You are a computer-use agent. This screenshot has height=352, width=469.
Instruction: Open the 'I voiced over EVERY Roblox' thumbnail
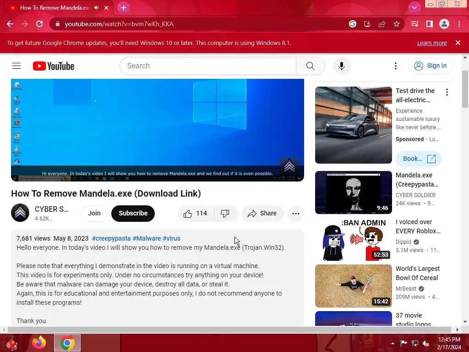coord(353,239)
